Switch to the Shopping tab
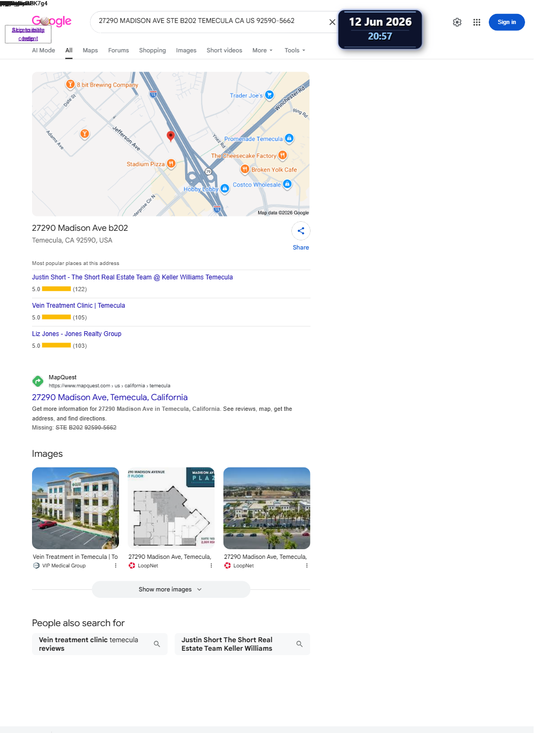The image size is (540, 733). click(153, 50)
